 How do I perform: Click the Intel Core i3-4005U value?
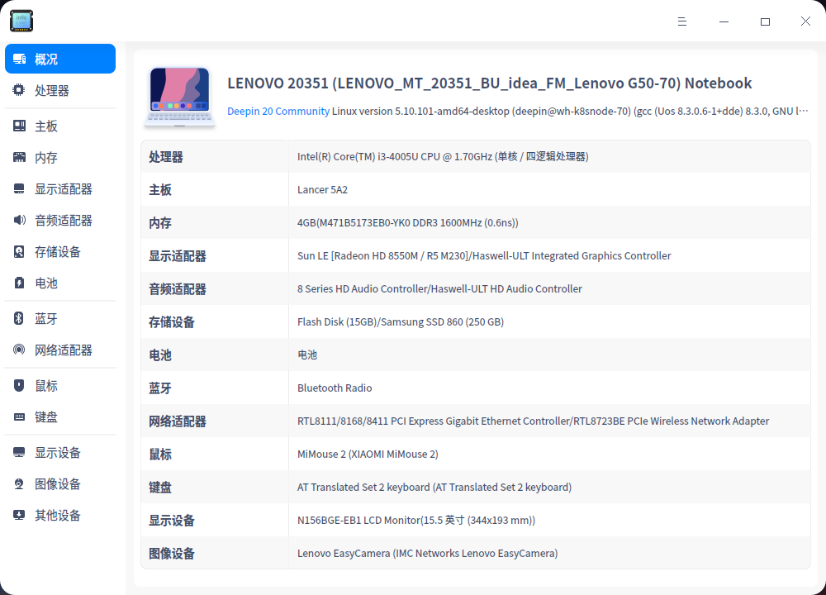point(443,156)
